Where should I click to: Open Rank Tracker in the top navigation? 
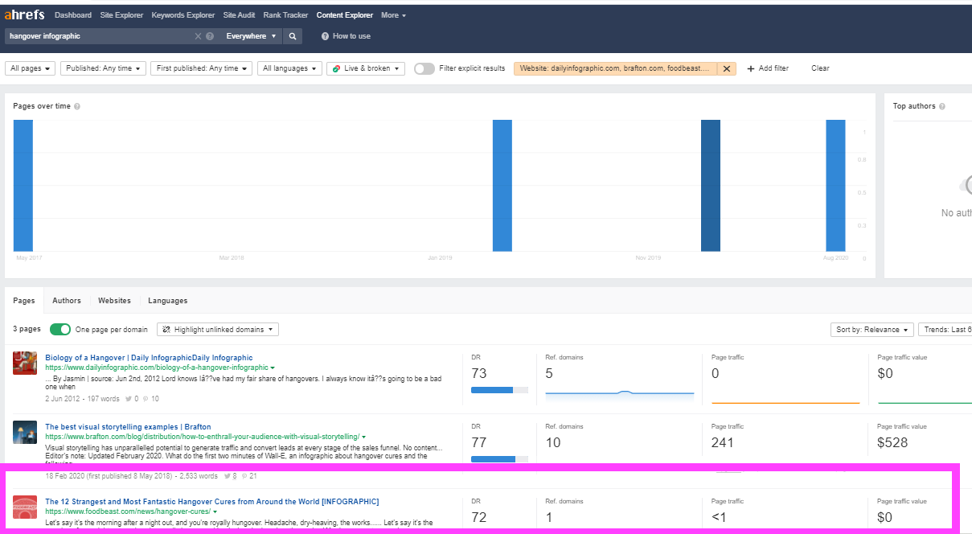(285, 15)
